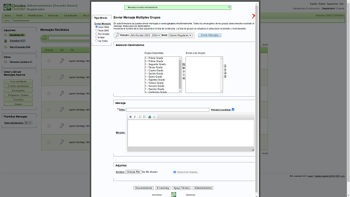Dismiss the green success notification banner

tap(229, 7)
